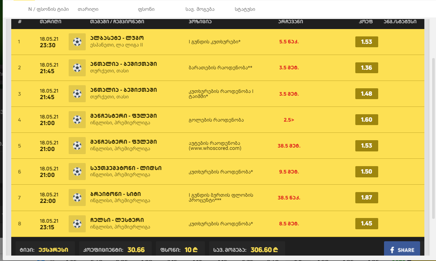Click the 'გოლების რაოდენობა' position text
This screenshot has width=436, height=261.
click(x=216, y=120)
